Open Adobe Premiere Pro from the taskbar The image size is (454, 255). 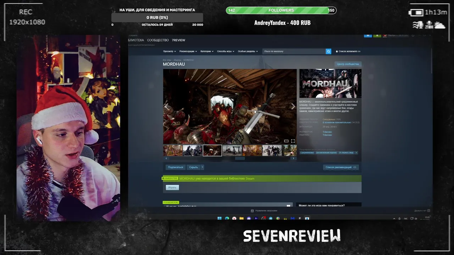point(256,219)
